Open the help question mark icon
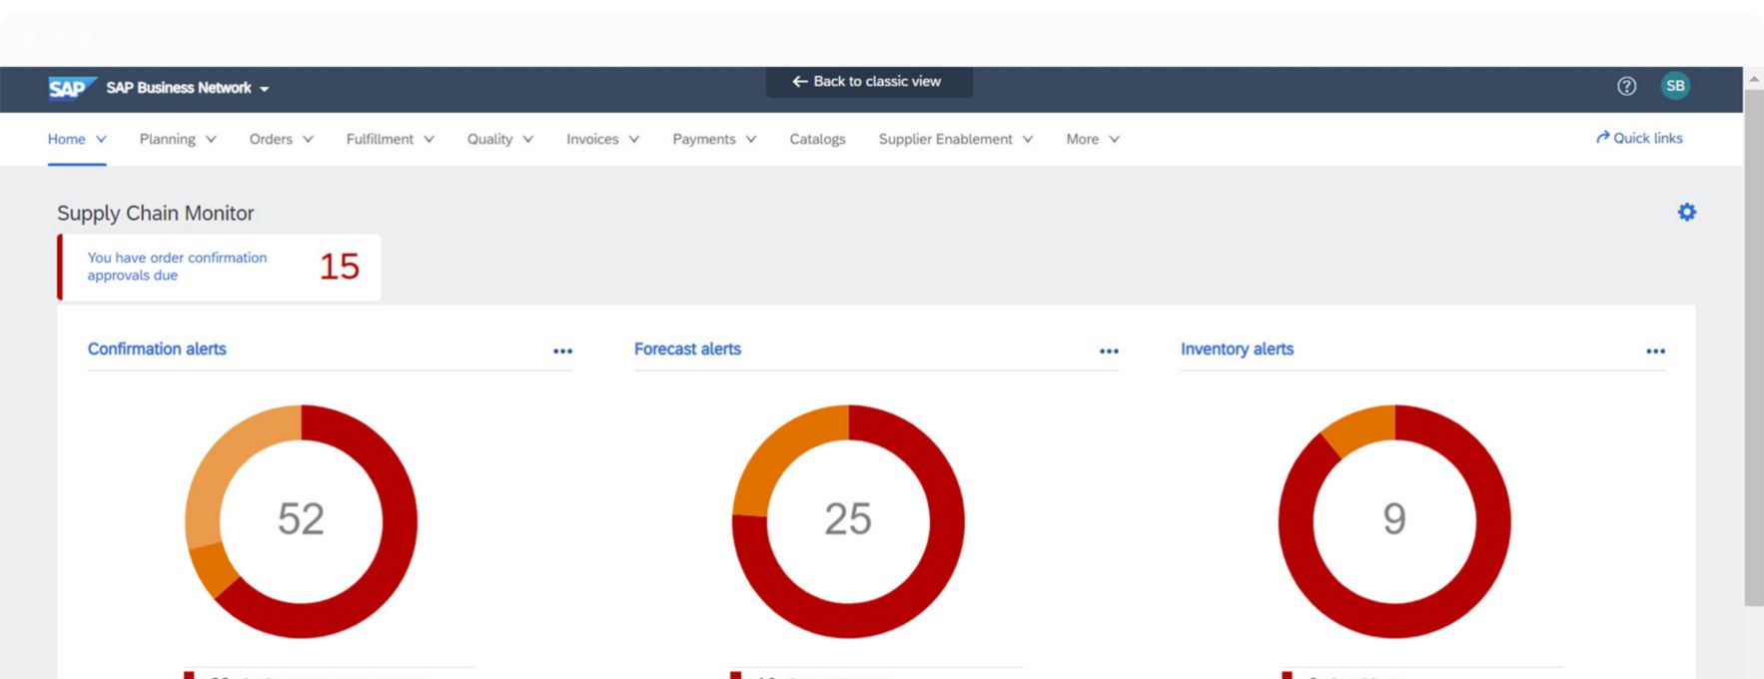The height and width of the screenshot is (679, 1764). (x=1626, y=86)
